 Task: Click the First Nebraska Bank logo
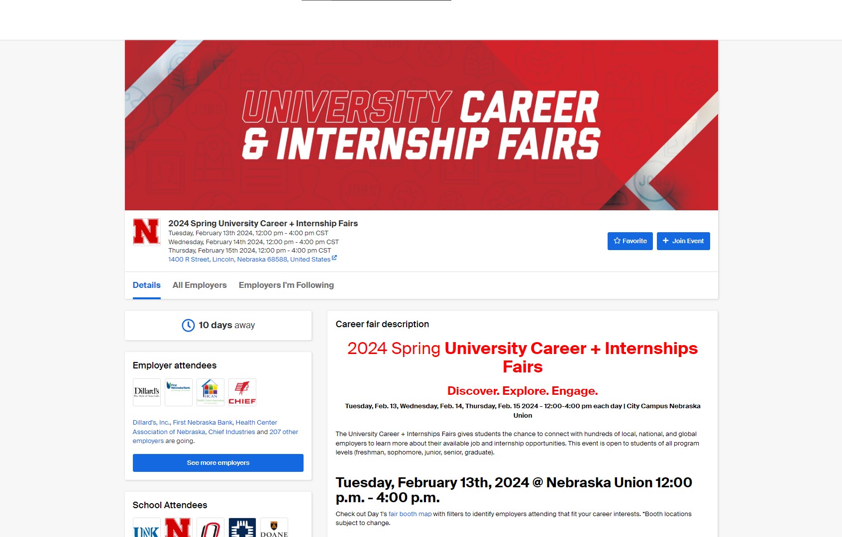(x=179, y=392)
